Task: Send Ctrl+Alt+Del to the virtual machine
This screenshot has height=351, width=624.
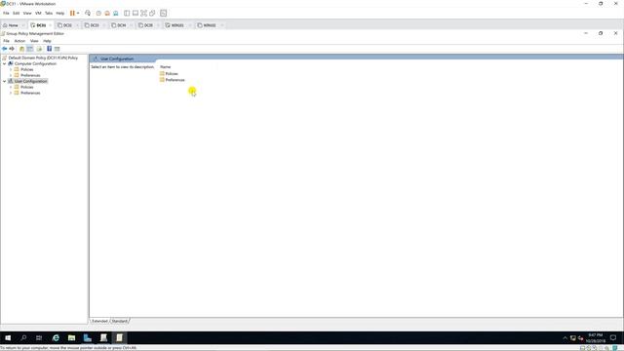Action: pyautogui.click(x=88, y=13)
